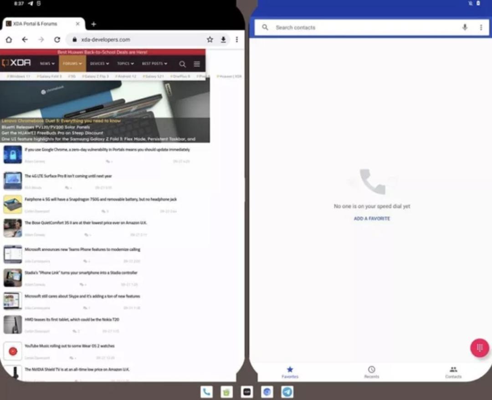492x400 pixels.
Task: Open the Bluetti PV120/PV200 Solar Panels link
Action: 46,127
